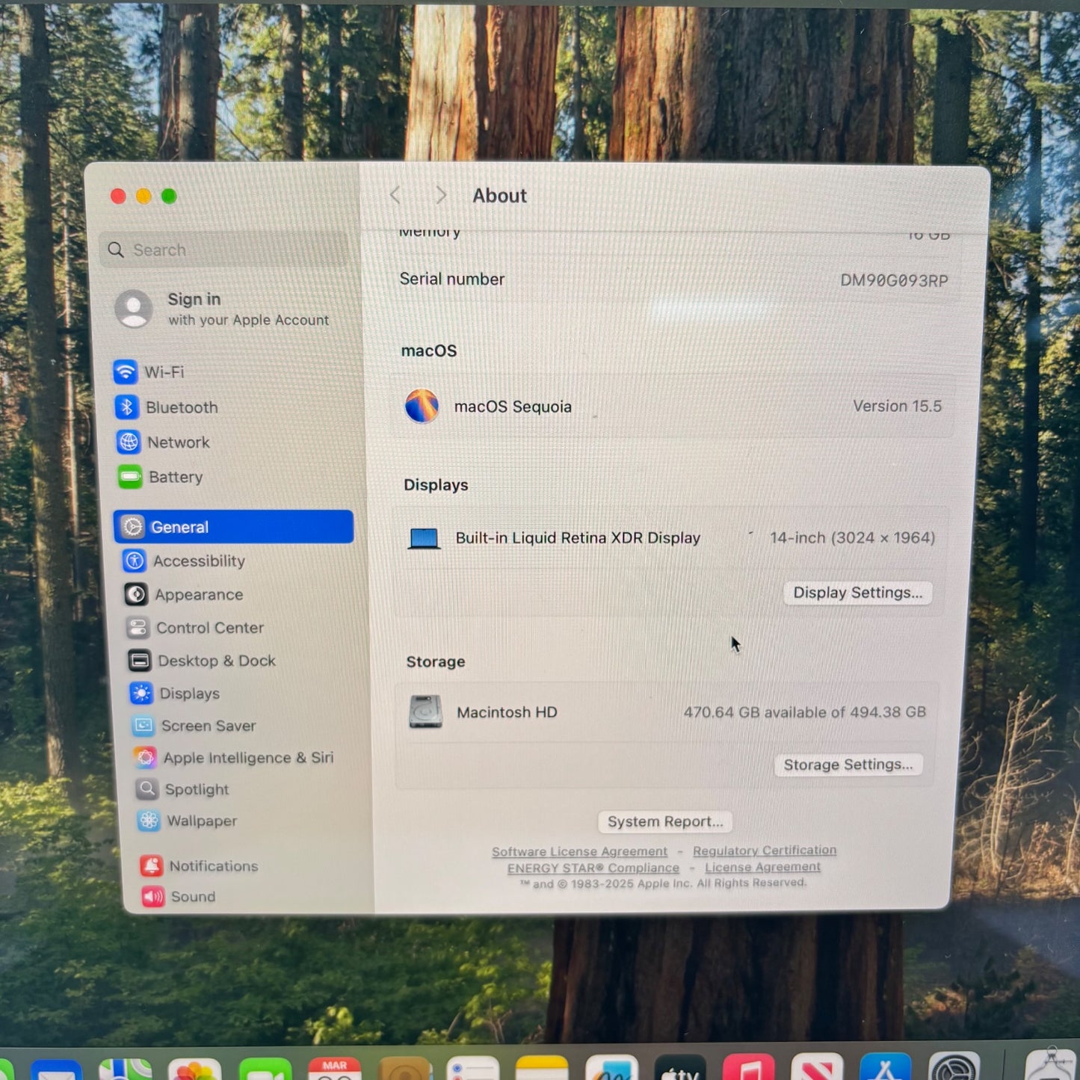1080x1080 pixels.
Task: Open Wi-Fi settings in sidebar
Action: point(163,371)
